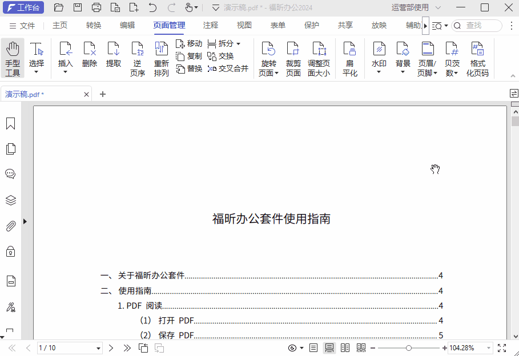This screenshot has height=356, width=519.
Task: Select the 逆页序 (Reverse page order) tool
Action: click(x=137, y=56)
